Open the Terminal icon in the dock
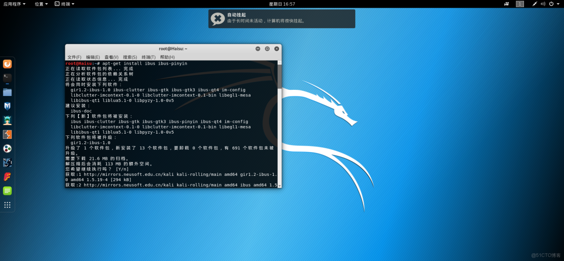This screenshot has height=261, width=564. click(x=7, y=78)
